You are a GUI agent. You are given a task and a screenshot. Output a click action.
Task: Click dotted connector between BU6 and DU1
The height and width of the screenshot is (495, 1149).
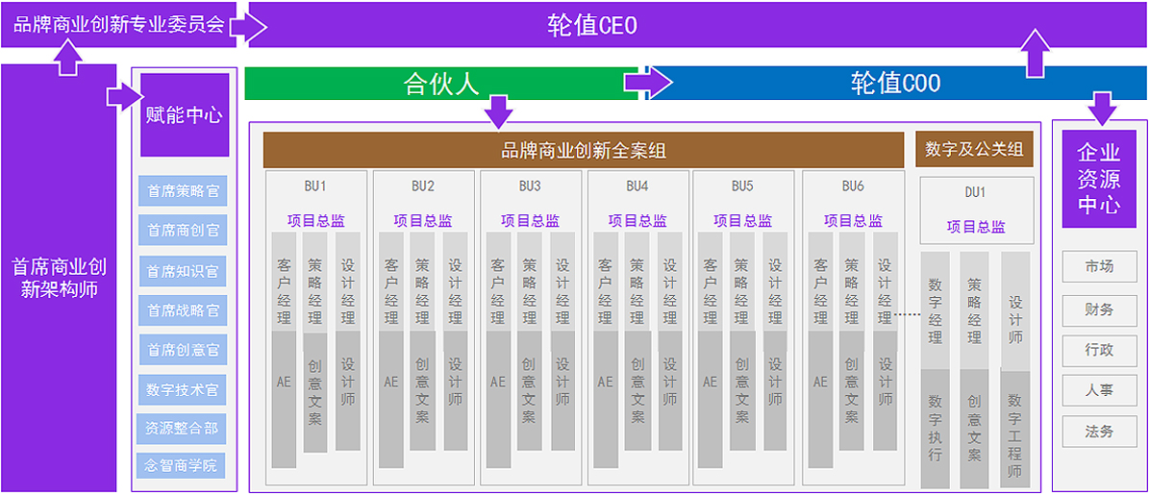point(908,314)
